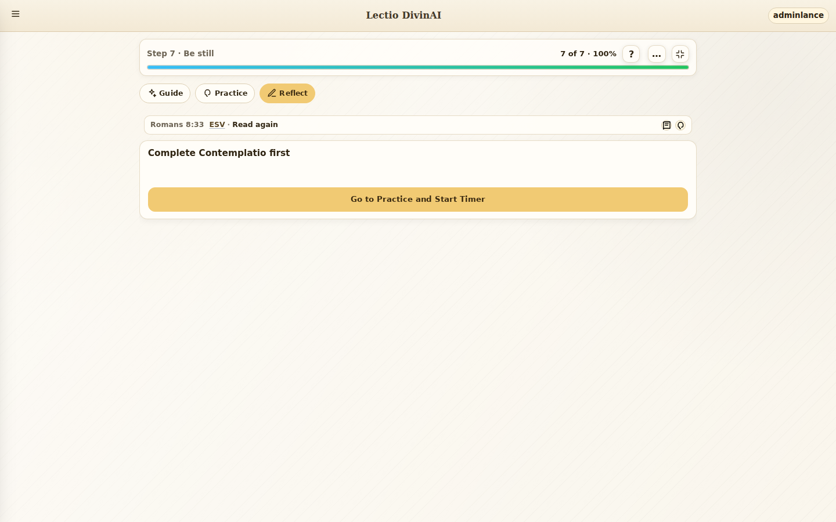Switch to the Guide tab

coord(165,93)
